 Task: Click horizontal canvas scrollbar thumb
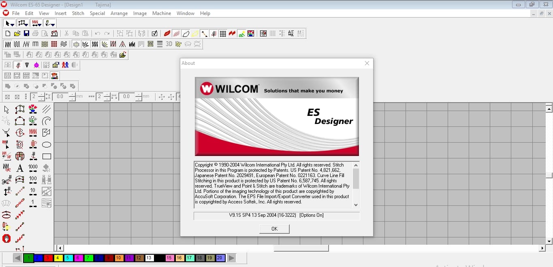tap(301, 248)
